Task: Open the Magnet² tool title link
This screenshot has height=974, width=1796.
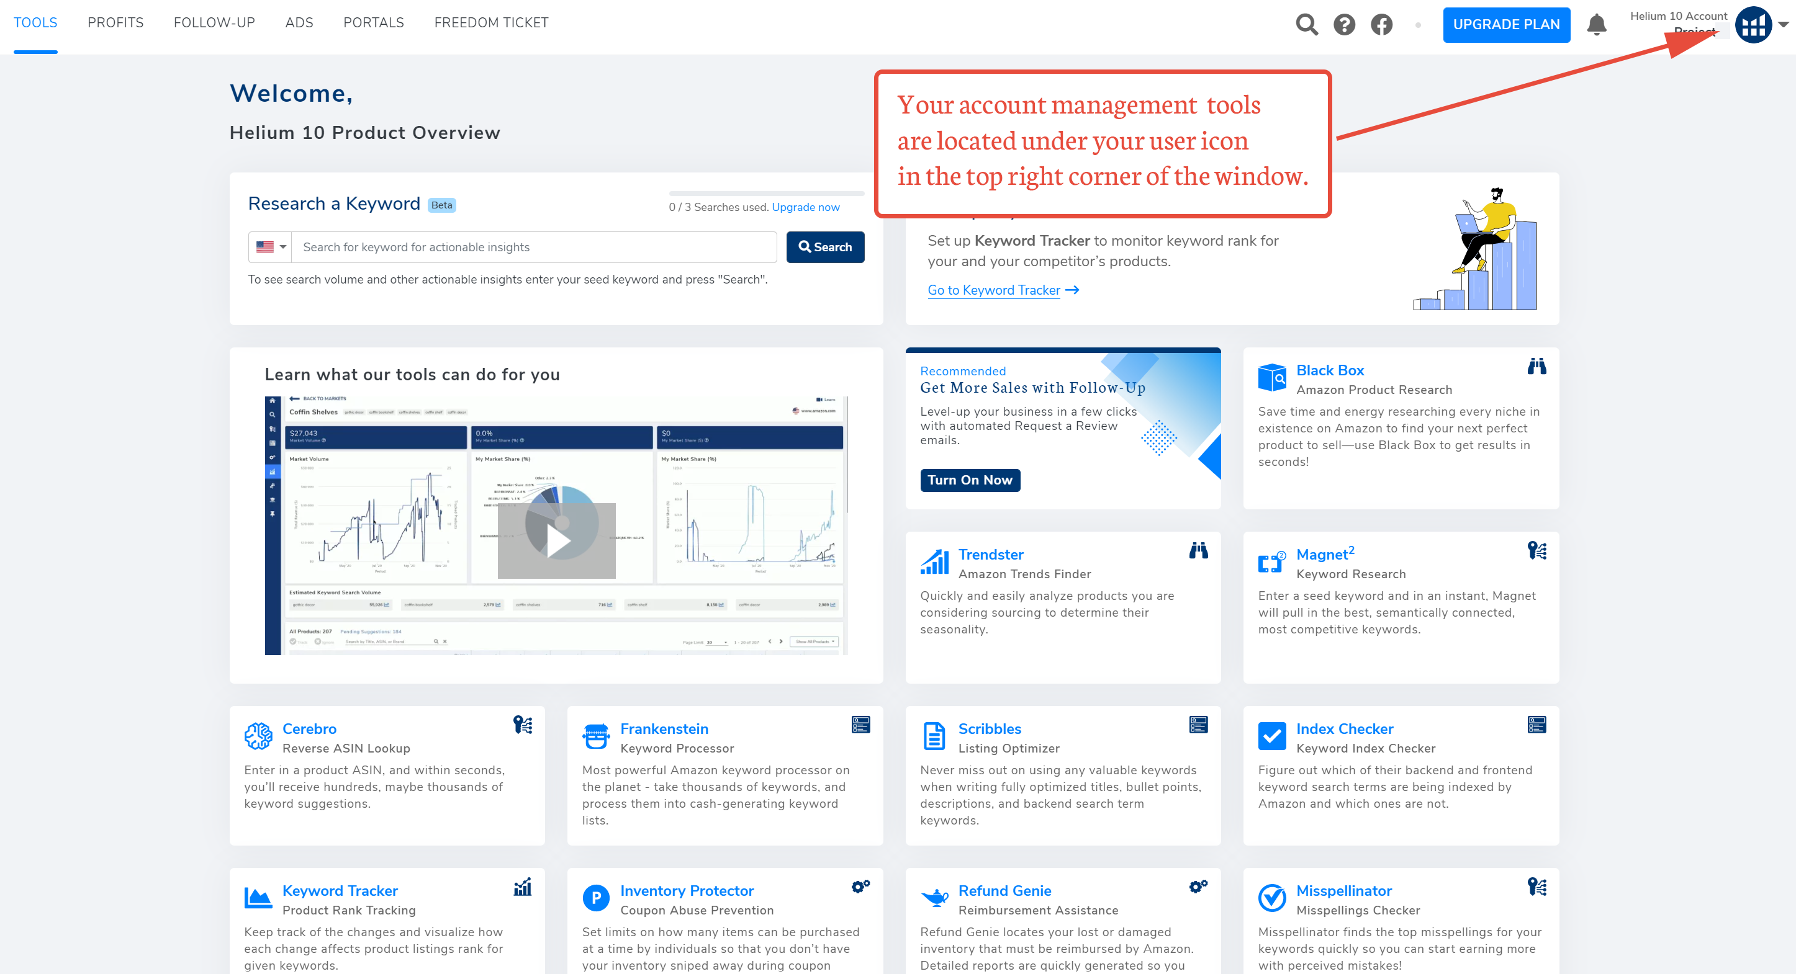Action: [x=1324, y=553]
